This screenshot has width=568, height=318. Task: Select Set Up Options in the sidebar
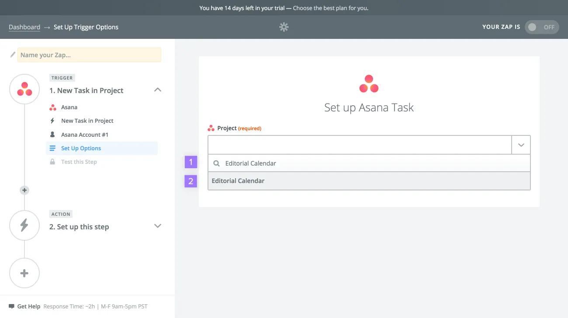tap(81, 148)
